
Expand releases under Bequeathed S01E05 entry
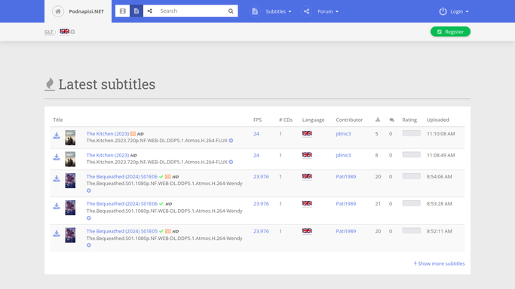(x=89, y=245)
